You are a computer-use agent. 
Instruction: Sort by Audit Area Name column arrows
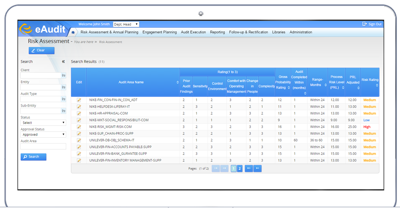[x=177, y=82]
